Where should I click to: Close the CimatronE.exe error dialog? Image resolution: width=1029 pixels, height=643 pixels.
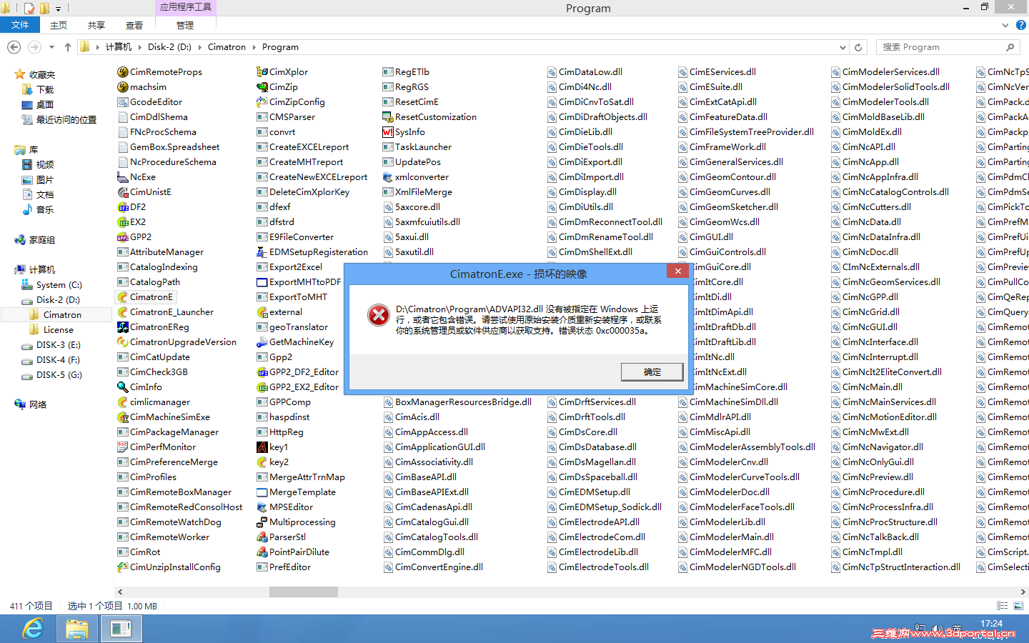[x=677, y=271]
